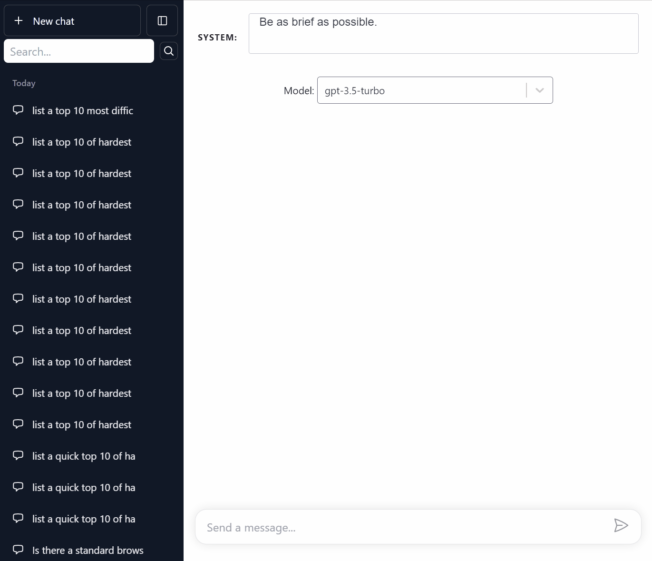
Task: Click the Model: label
Action: [x=299, y=90]
